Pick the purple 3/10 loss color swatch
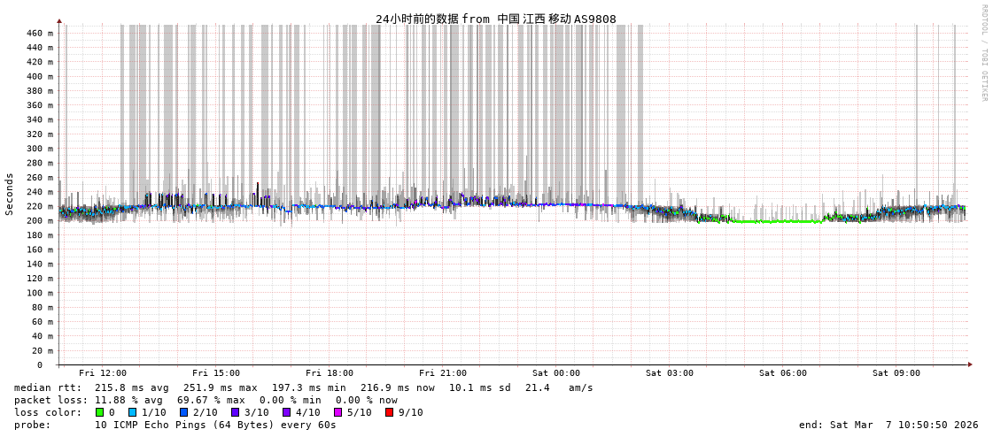Viewport: 993px width, 437px height. click(x=235, y=412)
